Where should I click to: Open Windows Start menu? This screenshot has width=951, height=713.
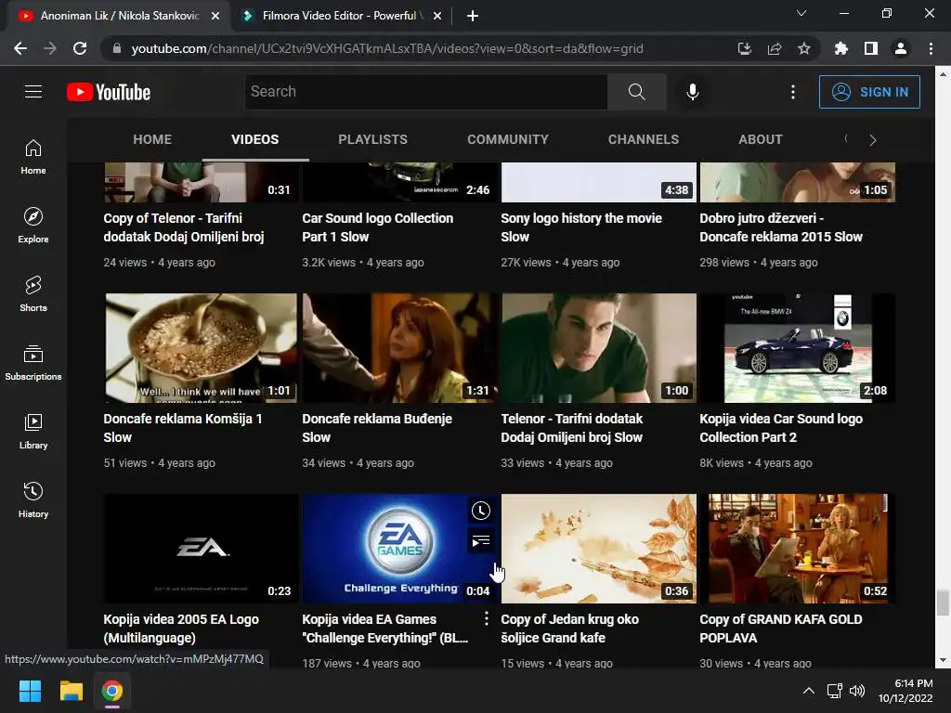click(x=30, y=691)
